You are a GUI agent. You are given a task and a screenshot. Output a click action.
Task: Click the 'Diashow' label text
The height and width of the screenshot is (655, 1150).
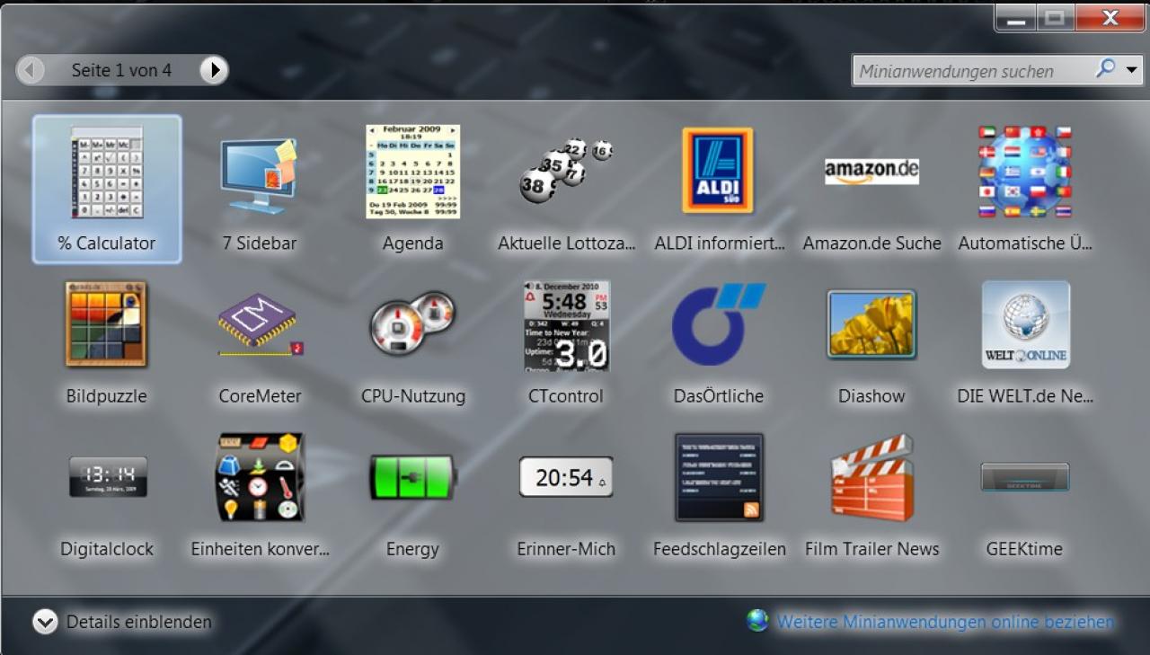(x=871, y=396)
